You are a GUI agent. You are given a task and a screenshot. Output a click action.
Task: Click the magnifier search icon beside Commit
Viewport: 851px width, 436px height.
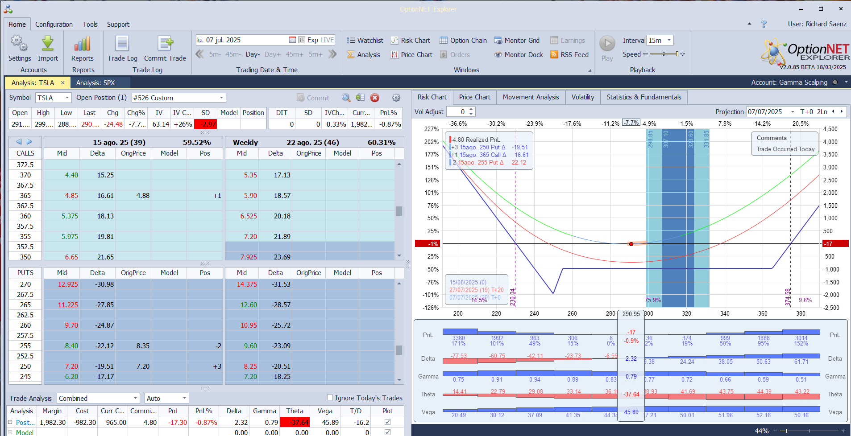click(x=346, y=98)
